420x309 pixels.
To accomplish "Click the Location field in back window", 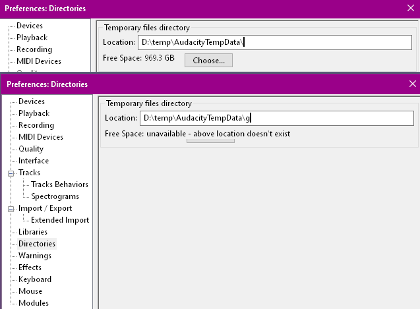I will coord(275,42).
